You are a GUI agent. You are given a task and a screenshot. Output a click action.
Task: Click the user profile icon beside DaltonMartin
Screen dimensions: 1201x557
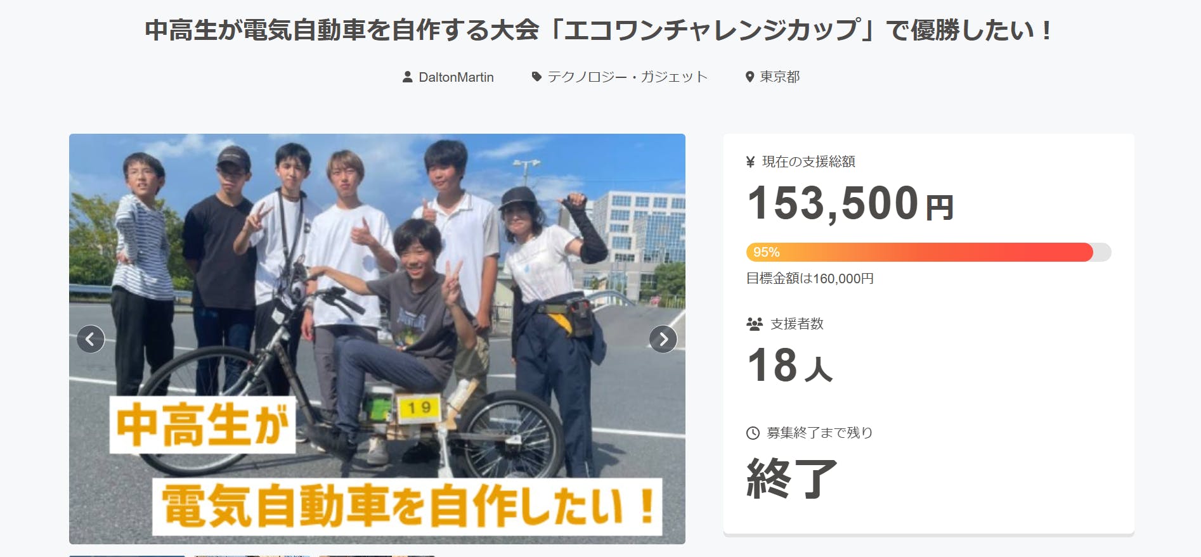(x=408, y=77)
